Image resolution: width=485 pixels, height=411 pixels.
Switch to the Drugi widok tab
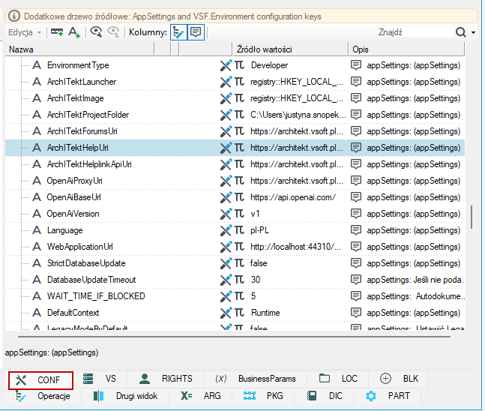pos(126,396)
